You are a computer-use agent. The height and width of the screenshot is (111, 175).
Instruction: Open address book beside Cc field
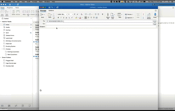tap(155, 24)
